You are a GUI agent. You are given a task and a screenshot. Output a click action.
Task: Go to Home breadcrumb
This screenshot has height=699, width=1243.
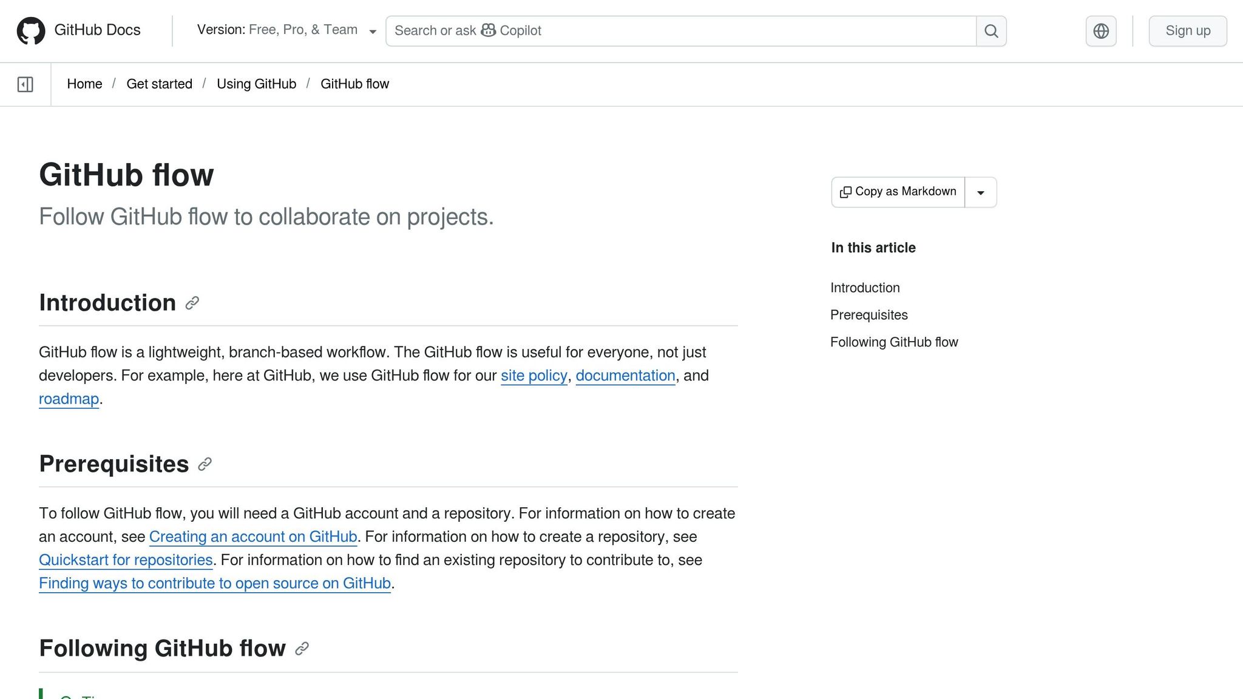click(84, 84)
